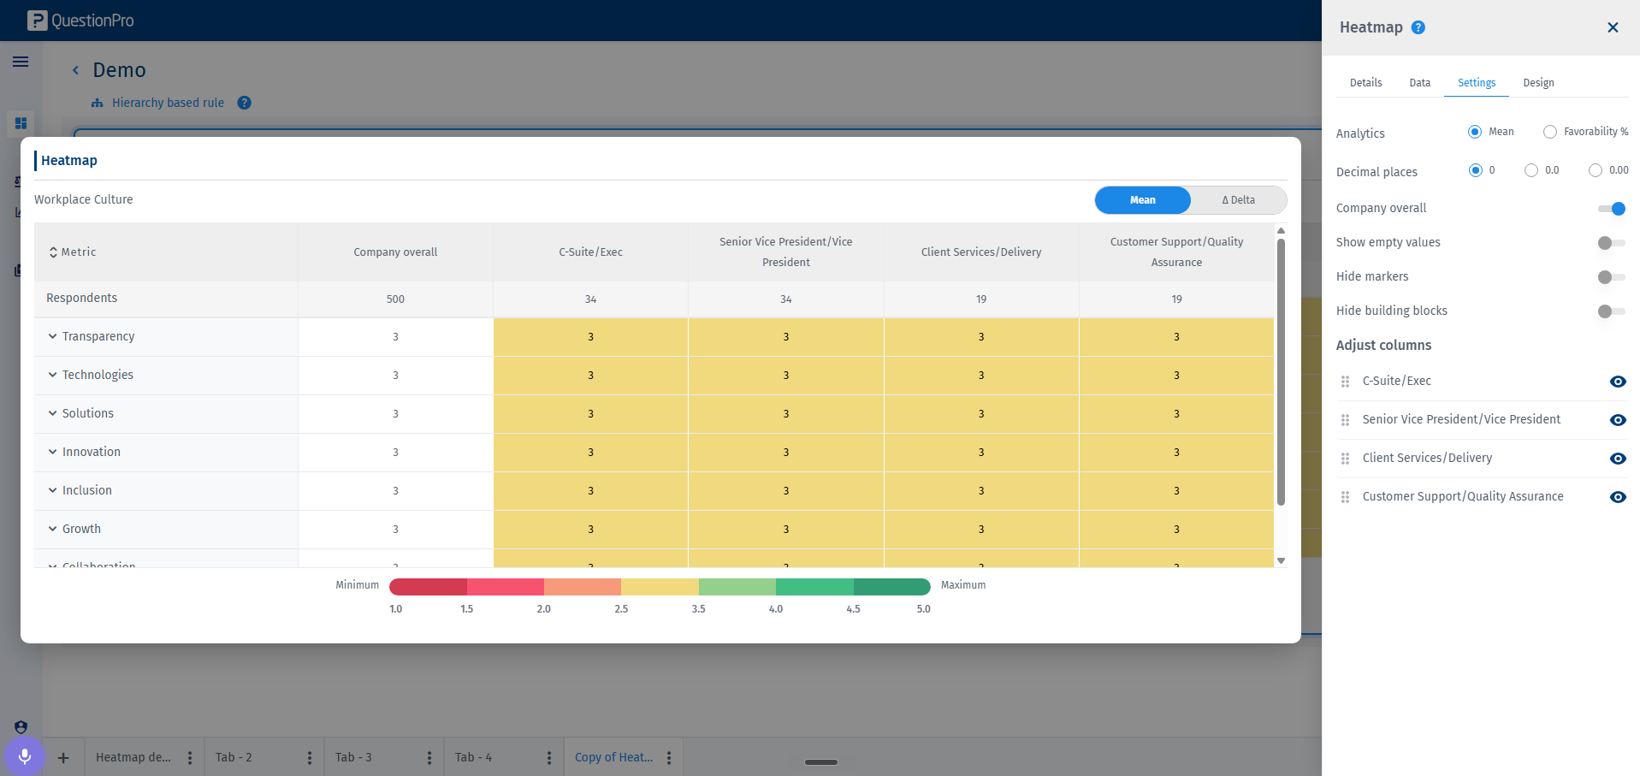Select 0.0 decimal places option
1640x776 pixels.
(x=1531, y=170)
